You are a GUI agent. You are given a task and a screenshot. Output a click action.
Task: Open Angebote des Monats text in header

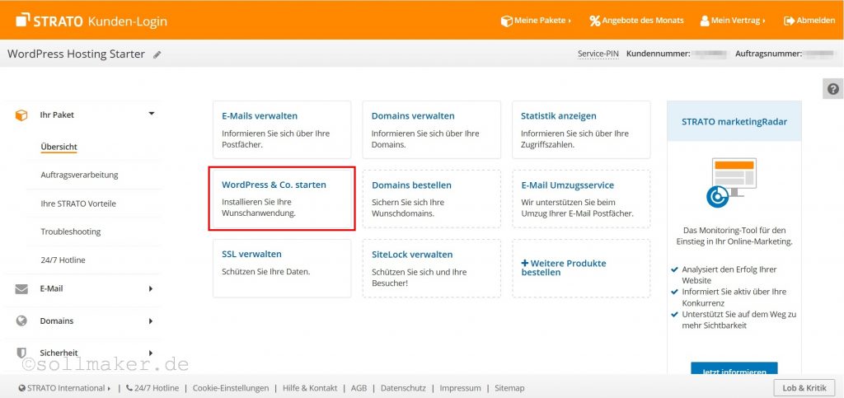pyautogui.click(x=643, y=21)
